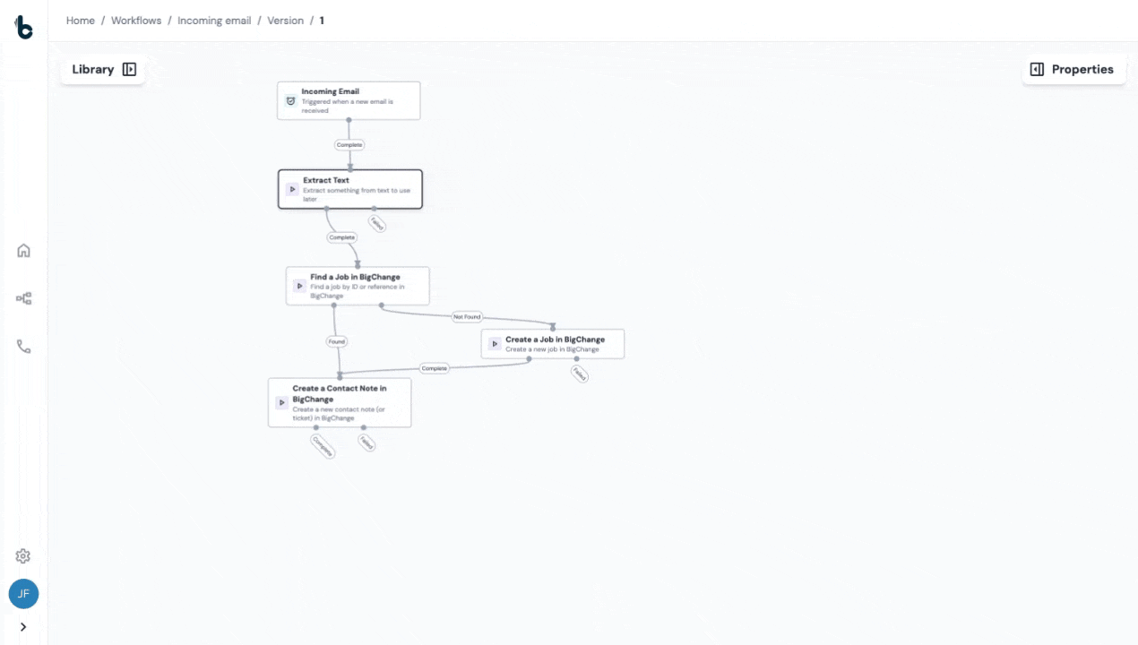Select version 1 in the breadcrumb trail

[x=321, y=20]
